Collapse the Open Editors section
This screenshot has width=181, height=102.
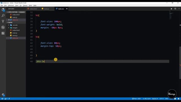(13, 12)
